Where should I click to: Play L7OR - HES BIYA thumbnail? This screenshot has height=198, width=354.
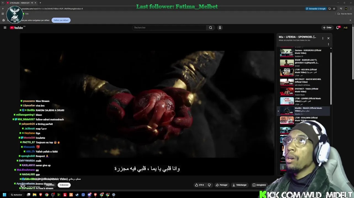[x=287, y=72]
